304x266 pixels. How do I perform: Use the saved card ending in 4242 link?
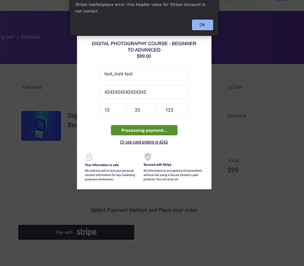coord(144,142)
